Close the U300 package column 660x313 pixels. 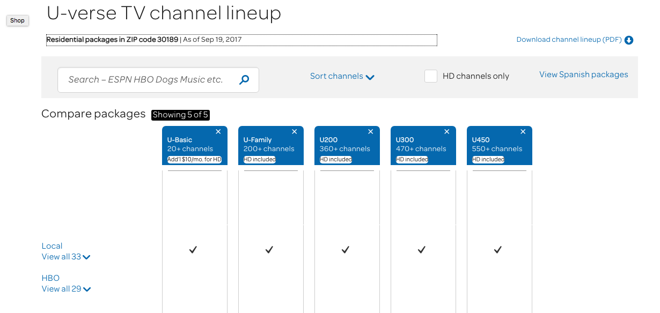pos(447,132)
